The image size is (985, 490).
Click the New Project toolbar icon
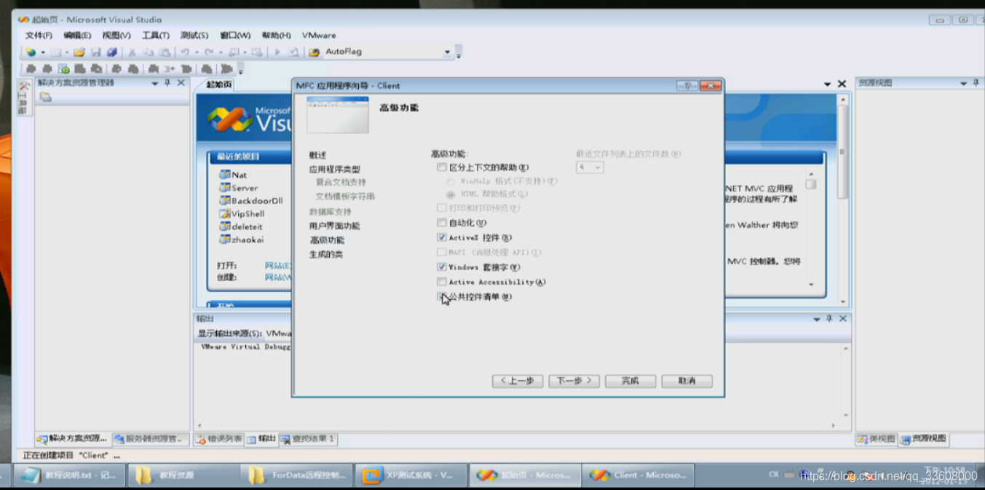tap(31, 52)
